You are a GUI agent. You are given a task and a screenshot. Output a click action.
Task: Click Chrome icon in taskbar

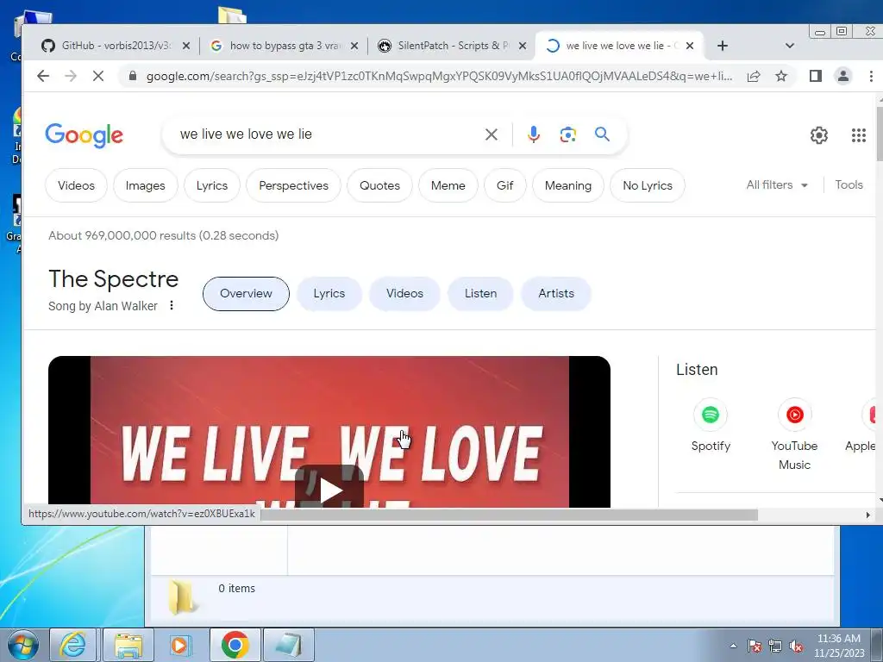235,645
